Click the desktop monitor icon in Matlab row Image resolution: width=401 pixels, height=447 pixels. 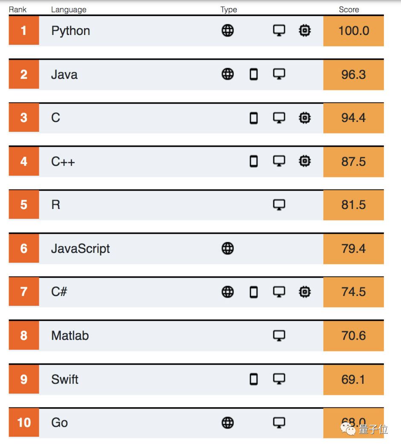pos(279,336)
